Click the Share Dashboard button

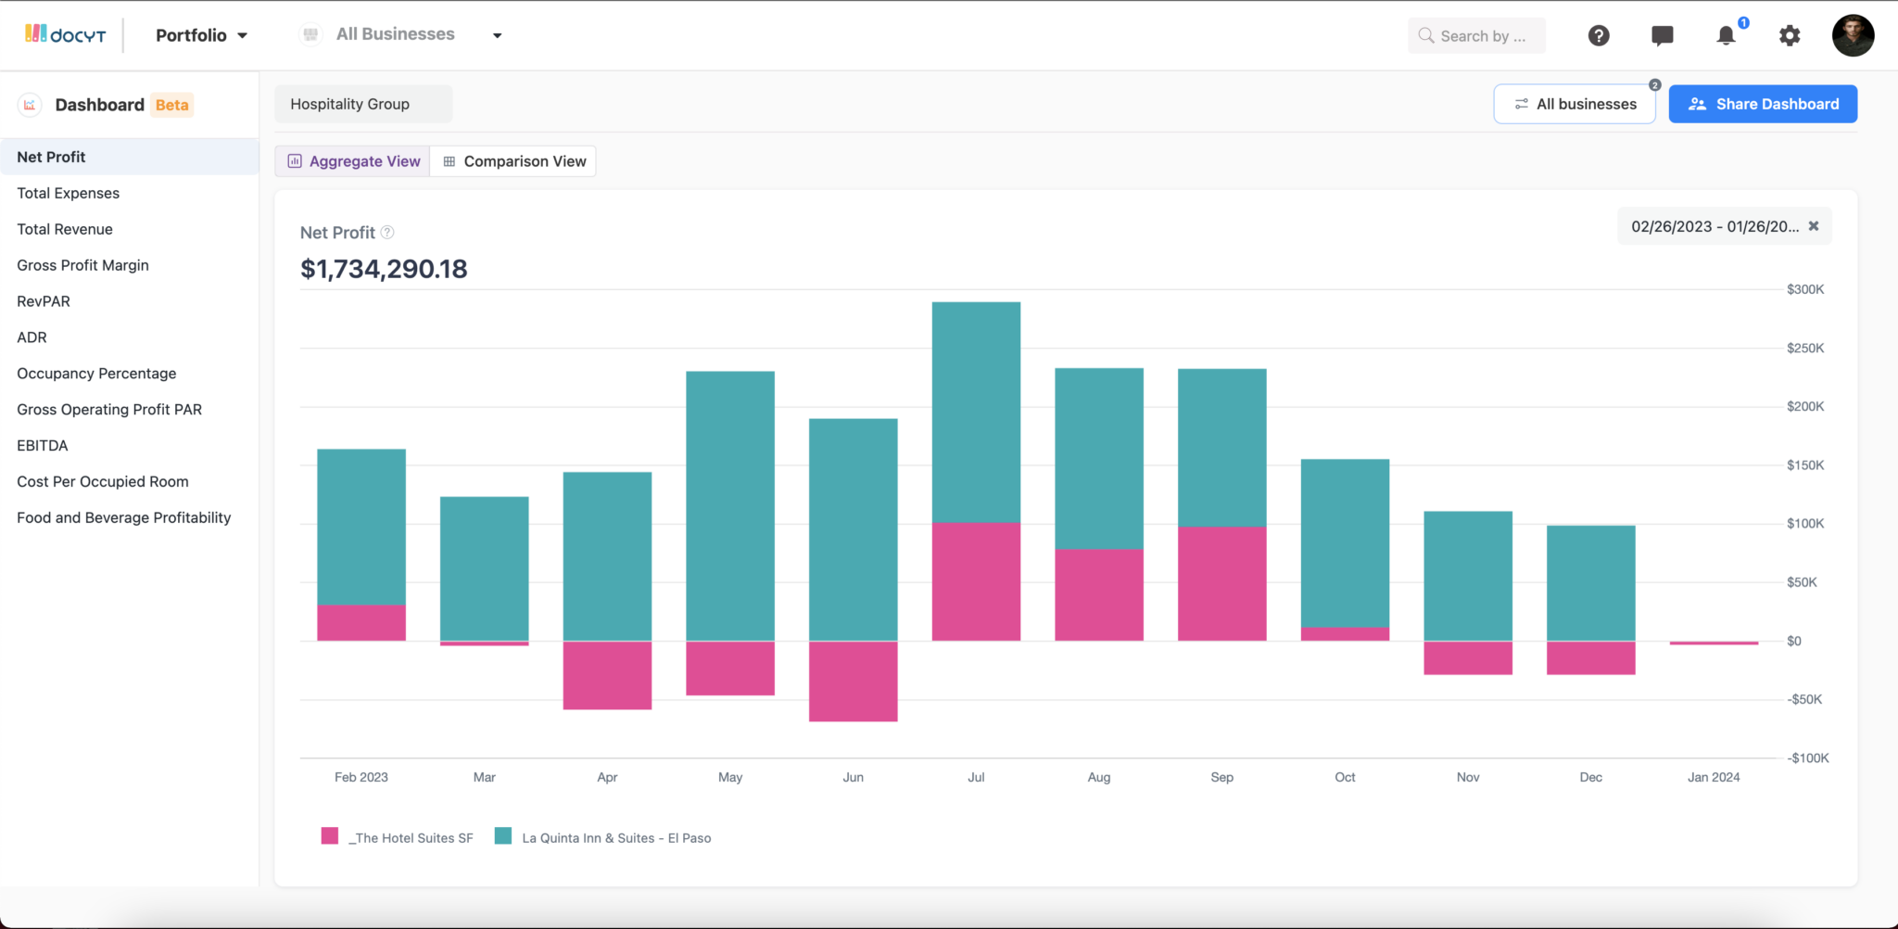[x=1762, y=103]
